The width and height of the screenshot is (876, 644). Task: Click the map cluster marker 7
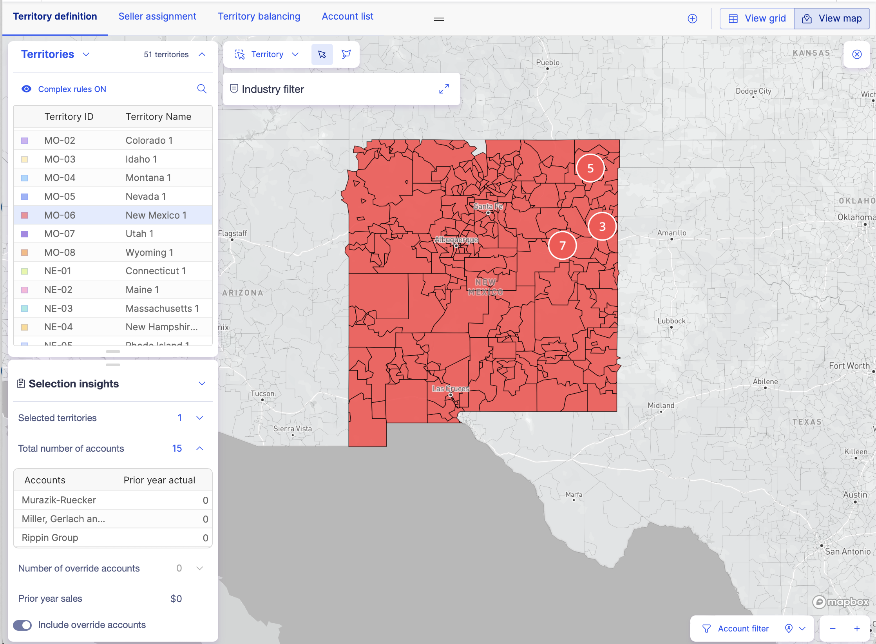point(562,246)
